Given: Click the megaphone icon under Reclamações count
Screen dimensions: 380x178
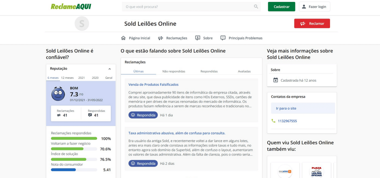Looking at the screenshot, I should pyautogui.click(x=59, y=115).
